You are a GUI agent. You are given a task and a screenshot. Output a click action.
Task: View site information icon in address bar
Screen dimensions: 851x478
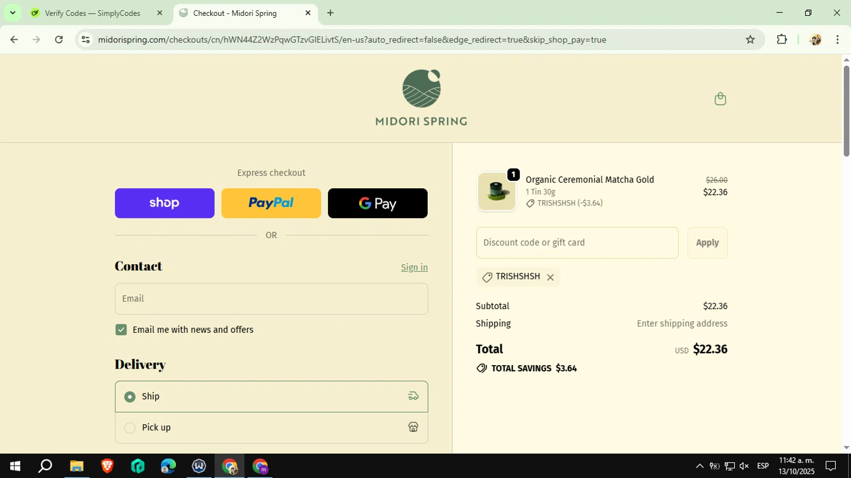click(86, 40)
